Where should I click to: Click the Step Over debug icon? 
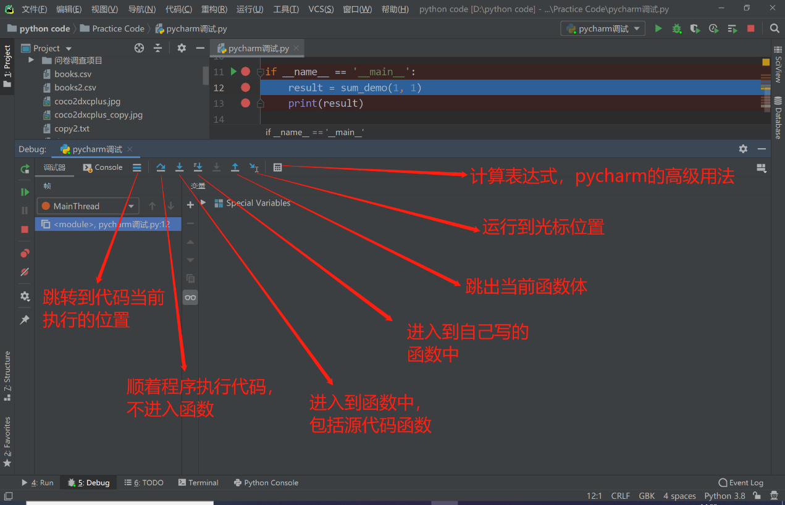coord(161,167)
